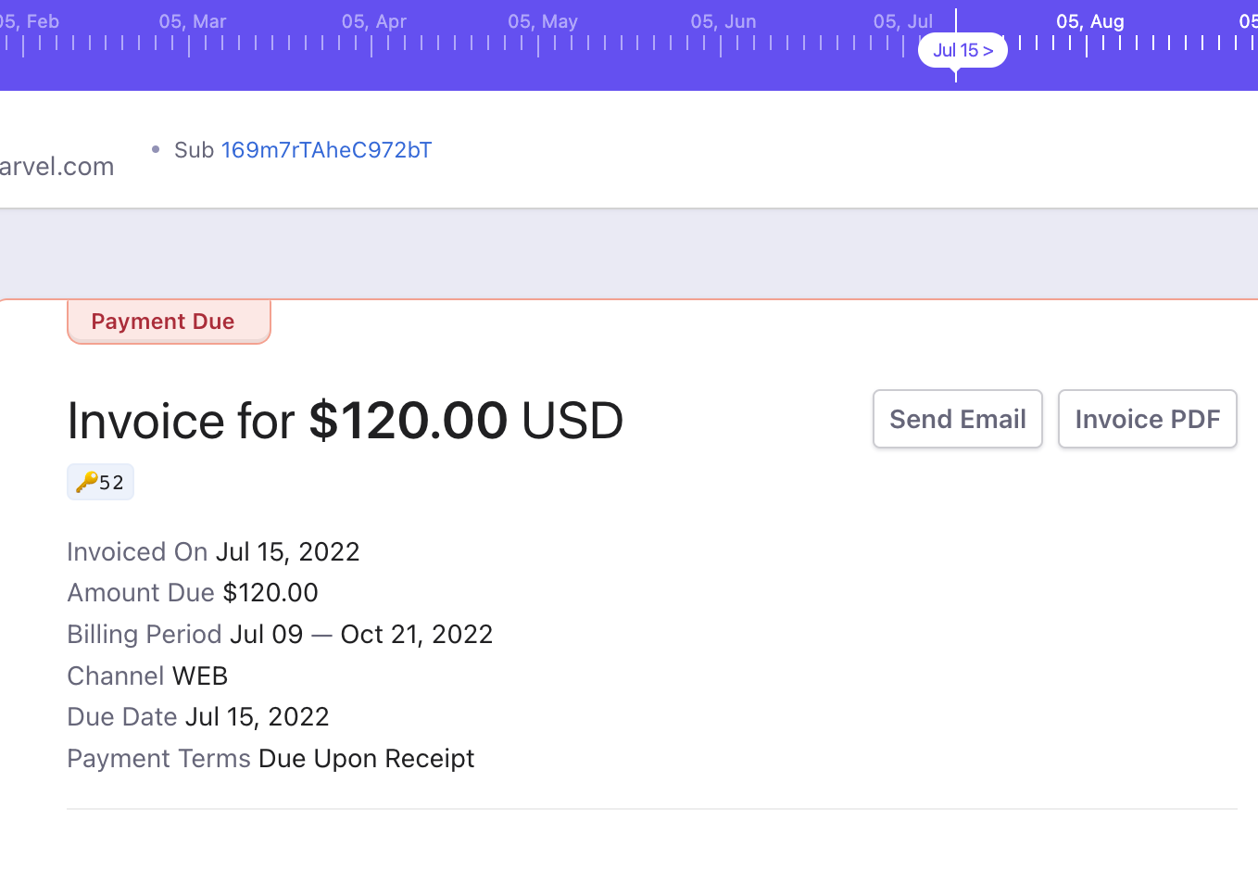Jump to 05, May on the timeline
The height and width of the screenshot is (871, 1258).
click(543, 21)
